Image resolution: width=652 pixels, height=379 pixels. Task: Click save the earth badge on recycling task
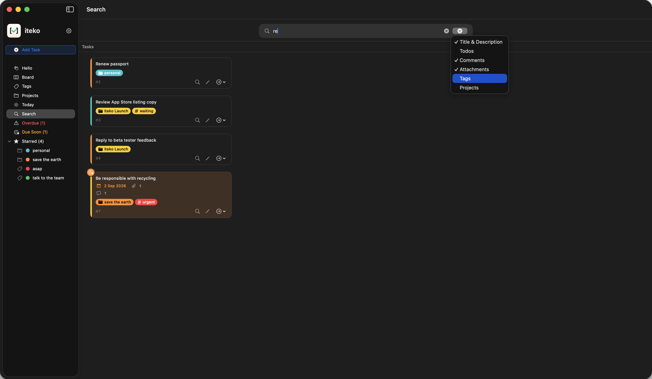tap(114, 202)
